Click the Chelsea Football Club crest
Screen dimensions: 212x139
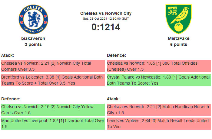point(33,19)
